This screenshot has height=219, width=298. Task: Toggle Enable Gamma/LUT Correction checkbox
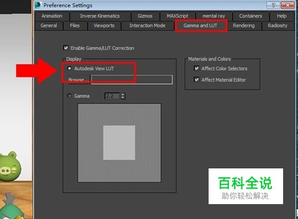click(66, 48)
